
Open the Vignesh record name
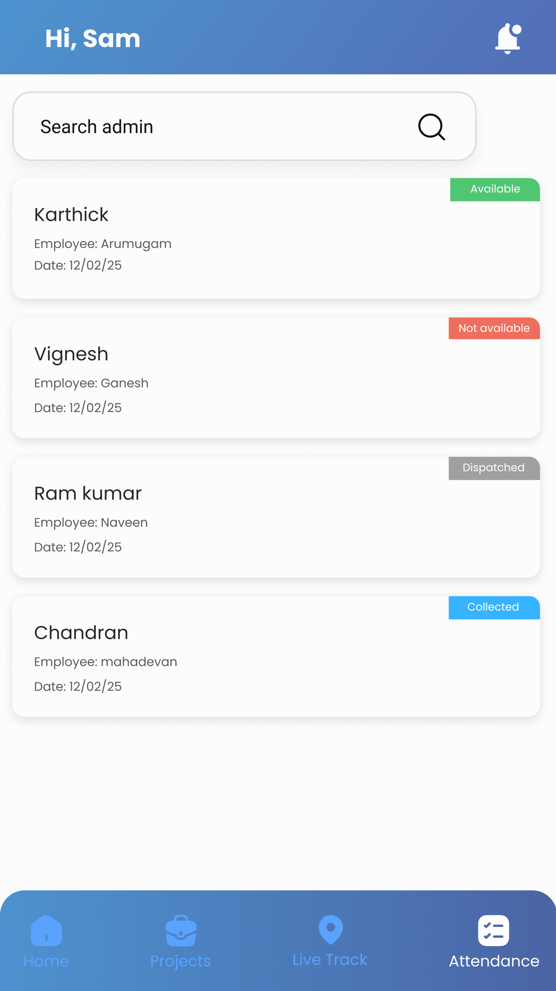[71, 354]
